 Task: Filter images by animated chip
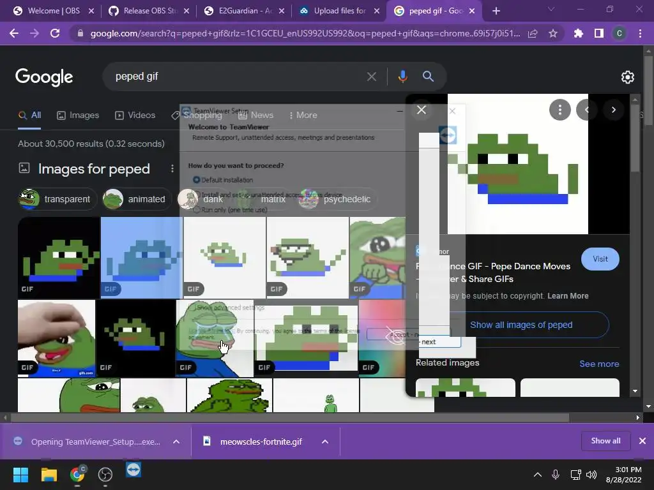pyautogui.click(x=138, y=199)
